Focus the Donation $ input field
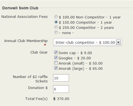This screenshot has height=106, width=133. pyautogui.click(x=61, y=89)
